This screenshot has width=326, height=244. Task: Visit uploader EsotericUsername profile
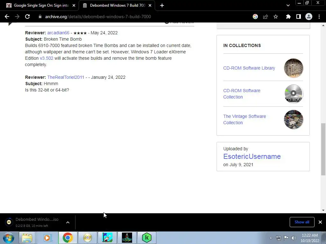(252, 156)
